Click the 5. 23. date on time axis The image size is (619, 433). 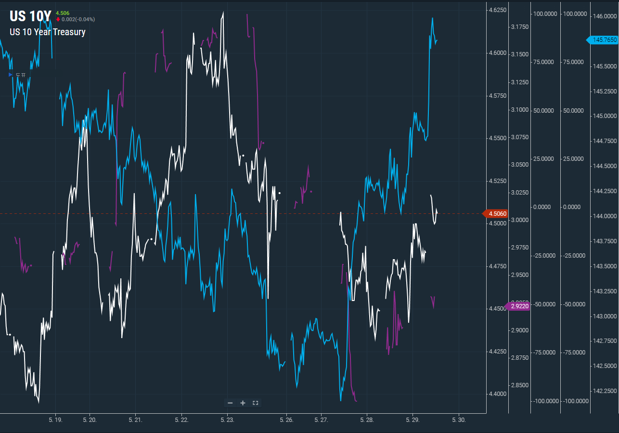227,420
